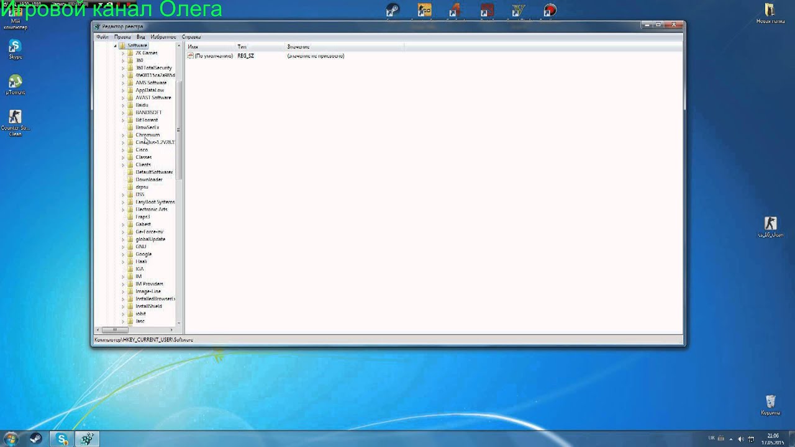Select the Baidu key
Image resolution: width=795 pixels, height=447 pixels.
pos(142,105)
